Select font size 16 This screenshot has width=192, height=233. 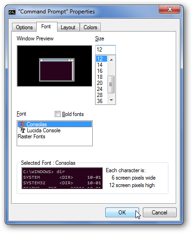(x=102, y=71)
